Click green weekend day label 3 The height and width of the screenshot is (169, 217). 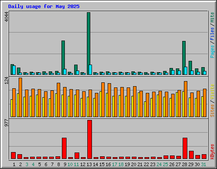[27, 164]
